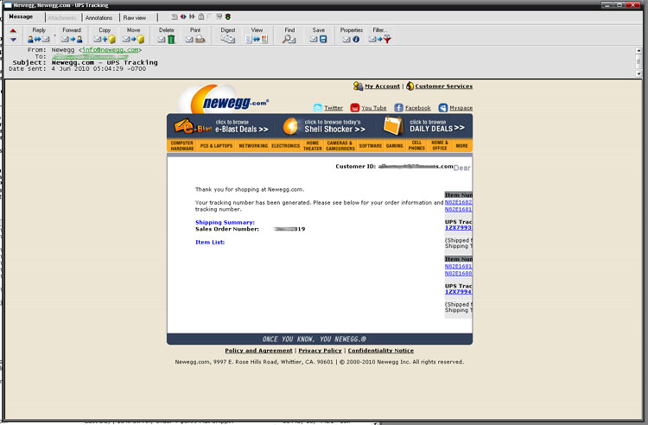The height and width of the screenshot is (425, 648).
Task: Click the YouTube red icon
Action: tap(354, 108)
